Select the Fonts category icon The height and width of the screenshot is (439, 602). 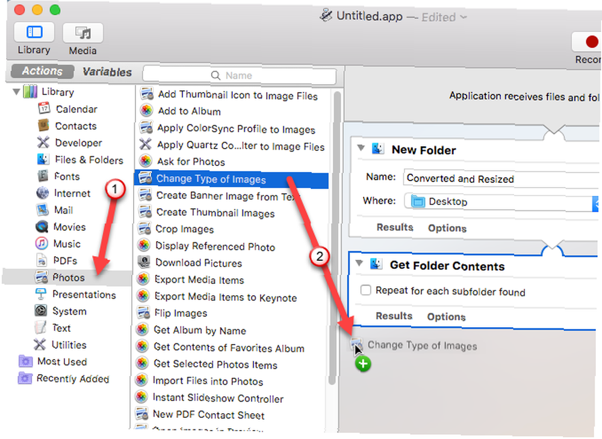[x=43, y=176]
